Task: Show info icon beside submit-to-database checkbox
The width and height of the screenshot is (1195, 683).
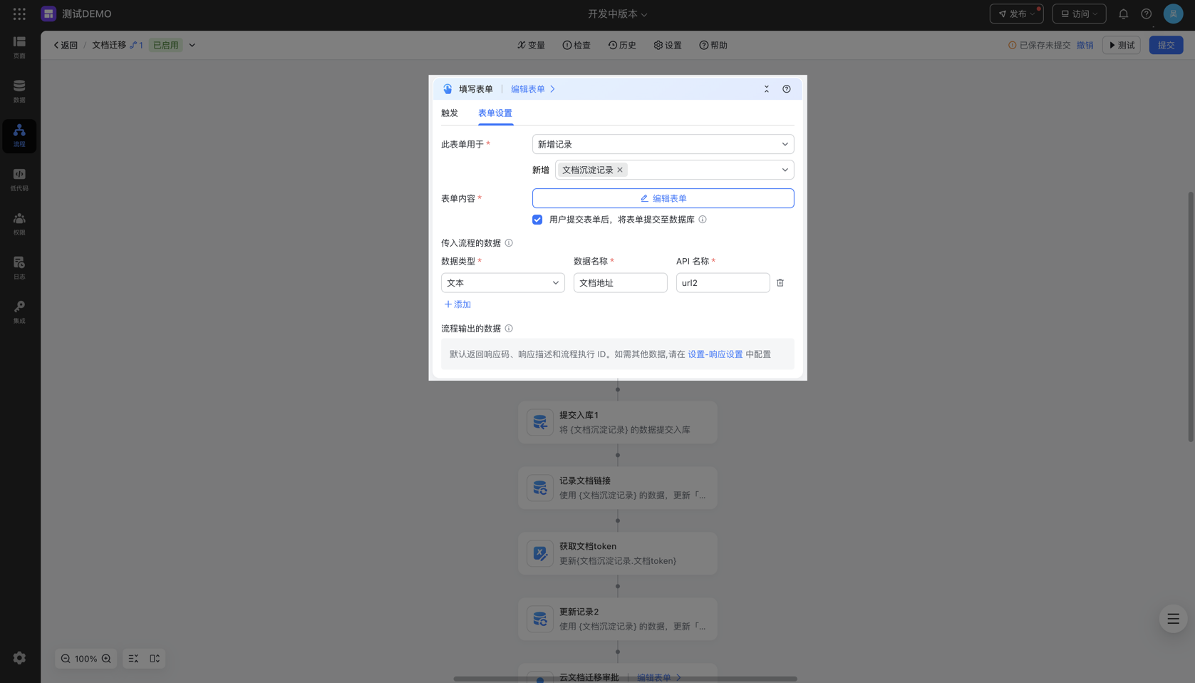Action: click(703, 220)
